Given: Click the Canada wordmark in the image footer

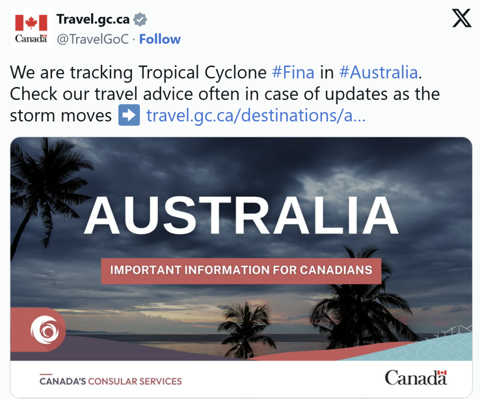Looking at the screenshot, I should tap(416, 379).
